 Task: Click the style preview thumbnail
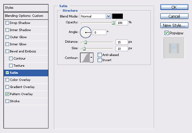click(x=174, y=48)
